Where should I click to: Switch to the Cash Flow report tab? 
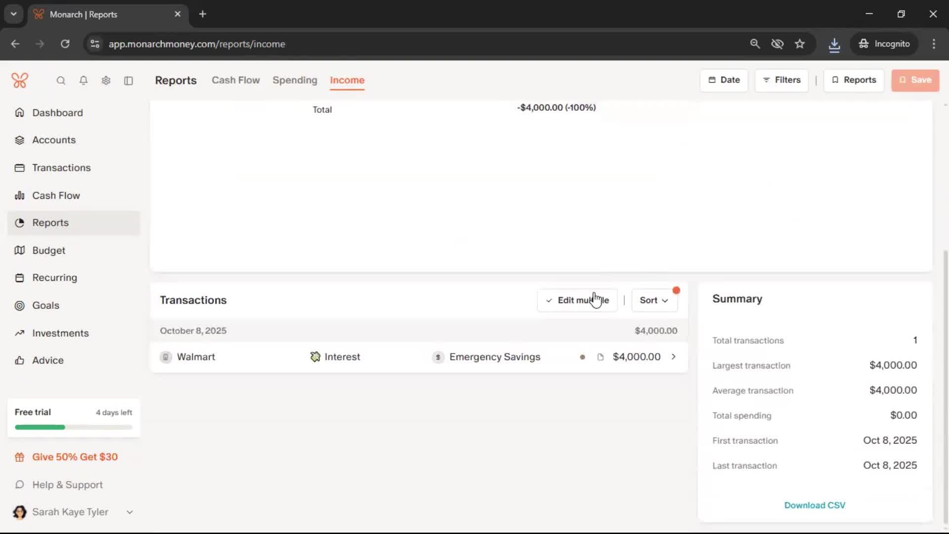tap(235, 80)
